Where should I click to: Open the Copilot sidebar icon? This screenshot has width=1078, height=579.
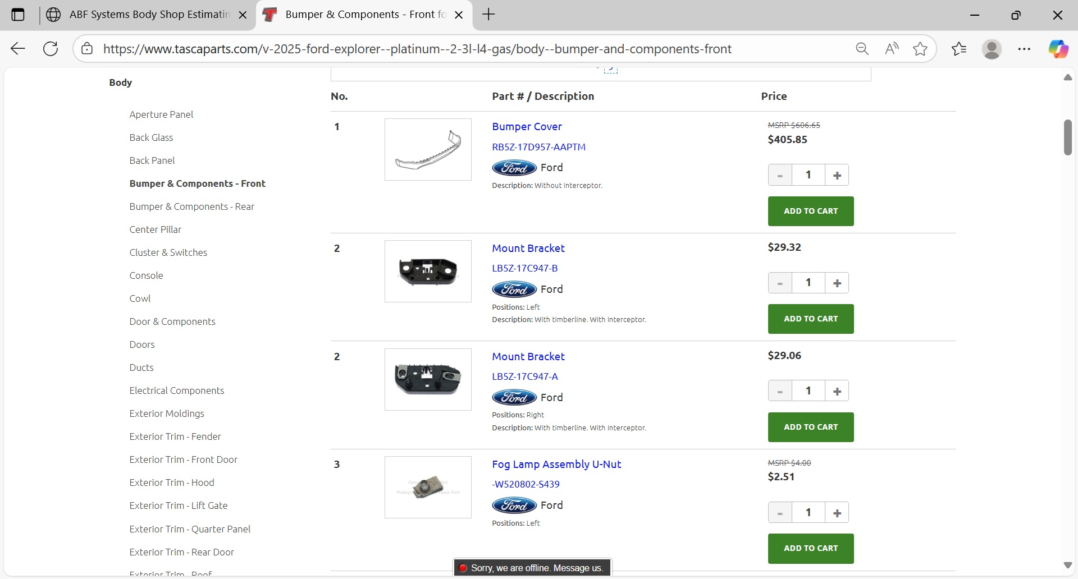(x=1058, y=49)
